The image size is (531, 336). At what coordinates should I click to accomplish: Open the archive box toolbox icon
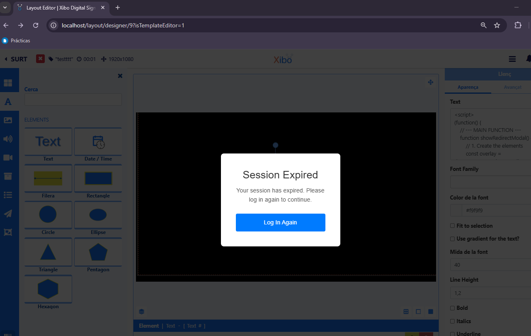pos(8,176)
